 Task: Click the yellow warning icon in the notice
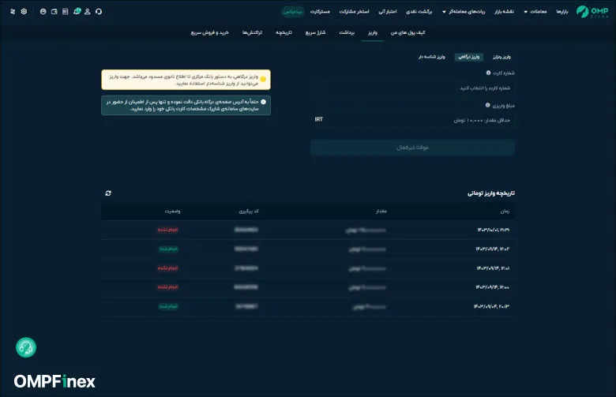tap(263, 79)
